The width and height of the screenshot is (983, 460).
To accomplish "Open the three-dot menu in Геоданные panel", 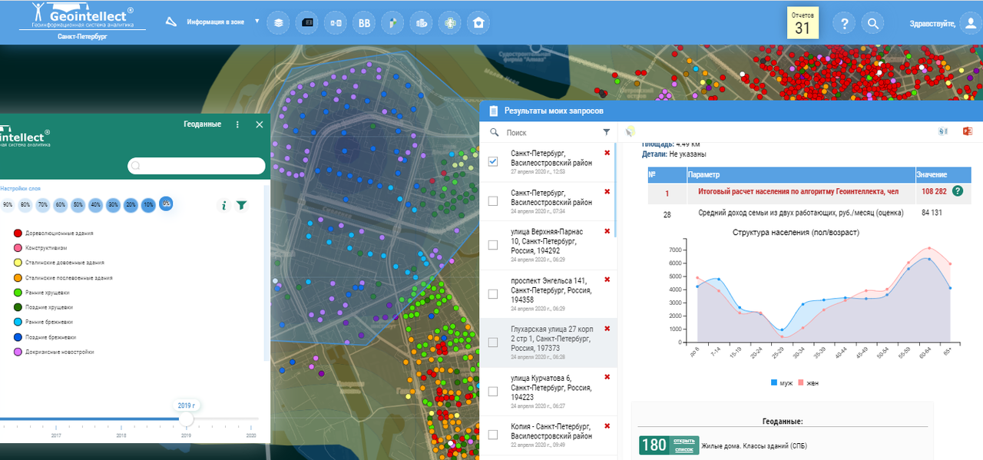I will point(237,124).
